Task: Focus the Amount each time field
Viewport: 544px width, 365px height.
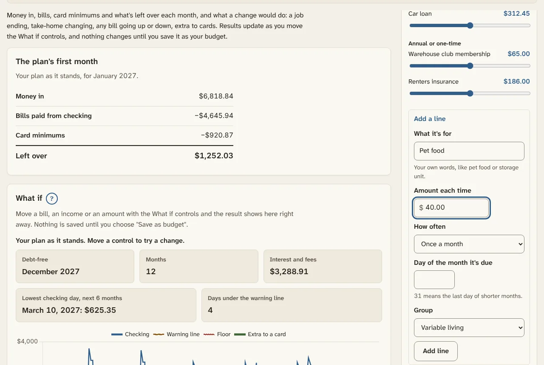Action: click(x=451, y=208)
